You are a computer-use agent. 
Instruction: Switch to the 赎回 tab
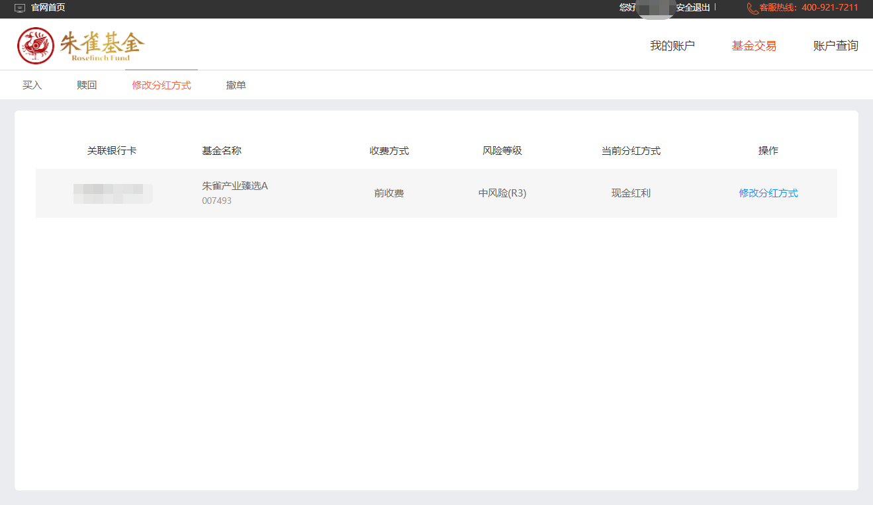coord(87,85)
